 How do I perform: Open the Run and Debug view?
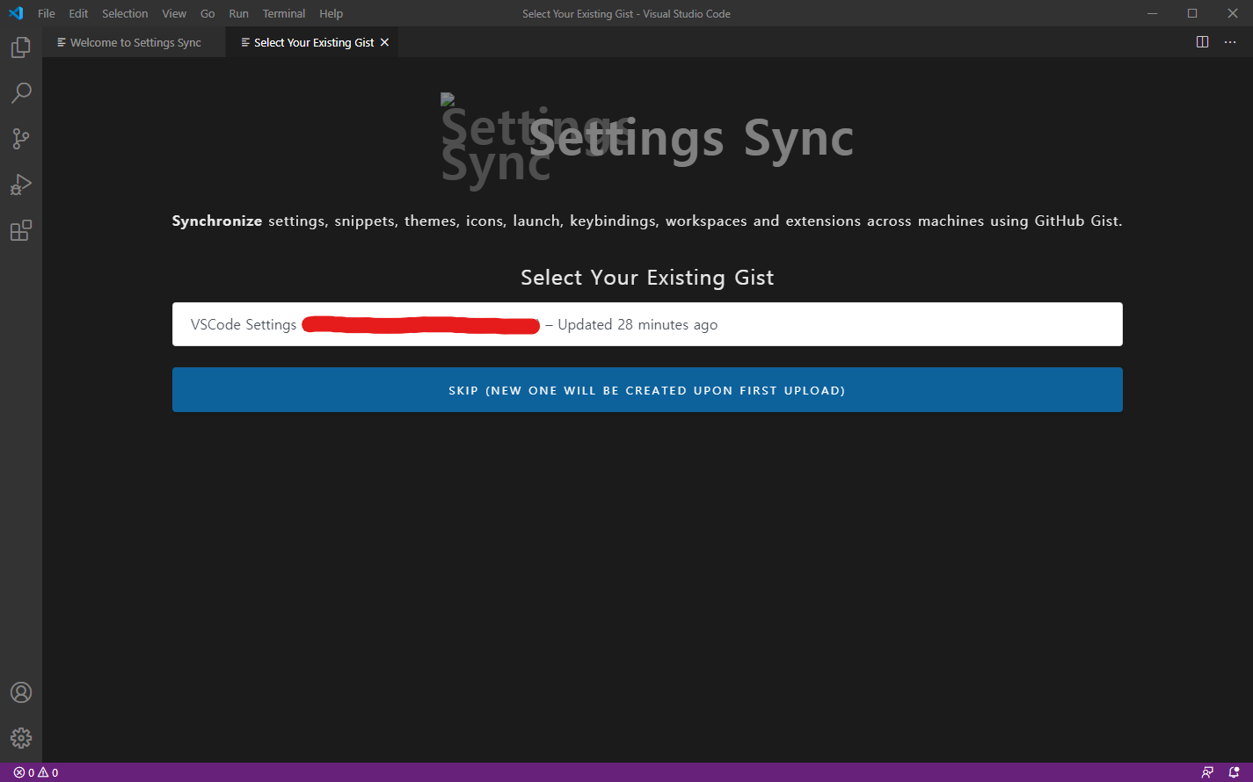click(21, 185)
